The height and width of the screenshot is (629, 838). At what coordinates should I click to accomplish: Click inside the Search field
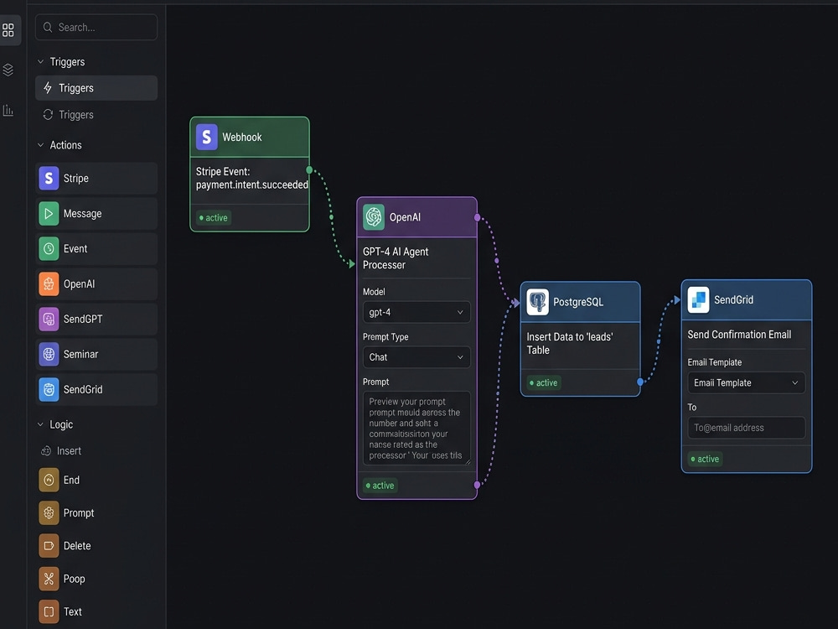click(x=96, y=28)
